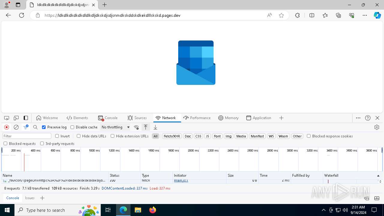Switch to the Sources tab
The width and height of the screenshot is (384, 216).
pos(137,118)
